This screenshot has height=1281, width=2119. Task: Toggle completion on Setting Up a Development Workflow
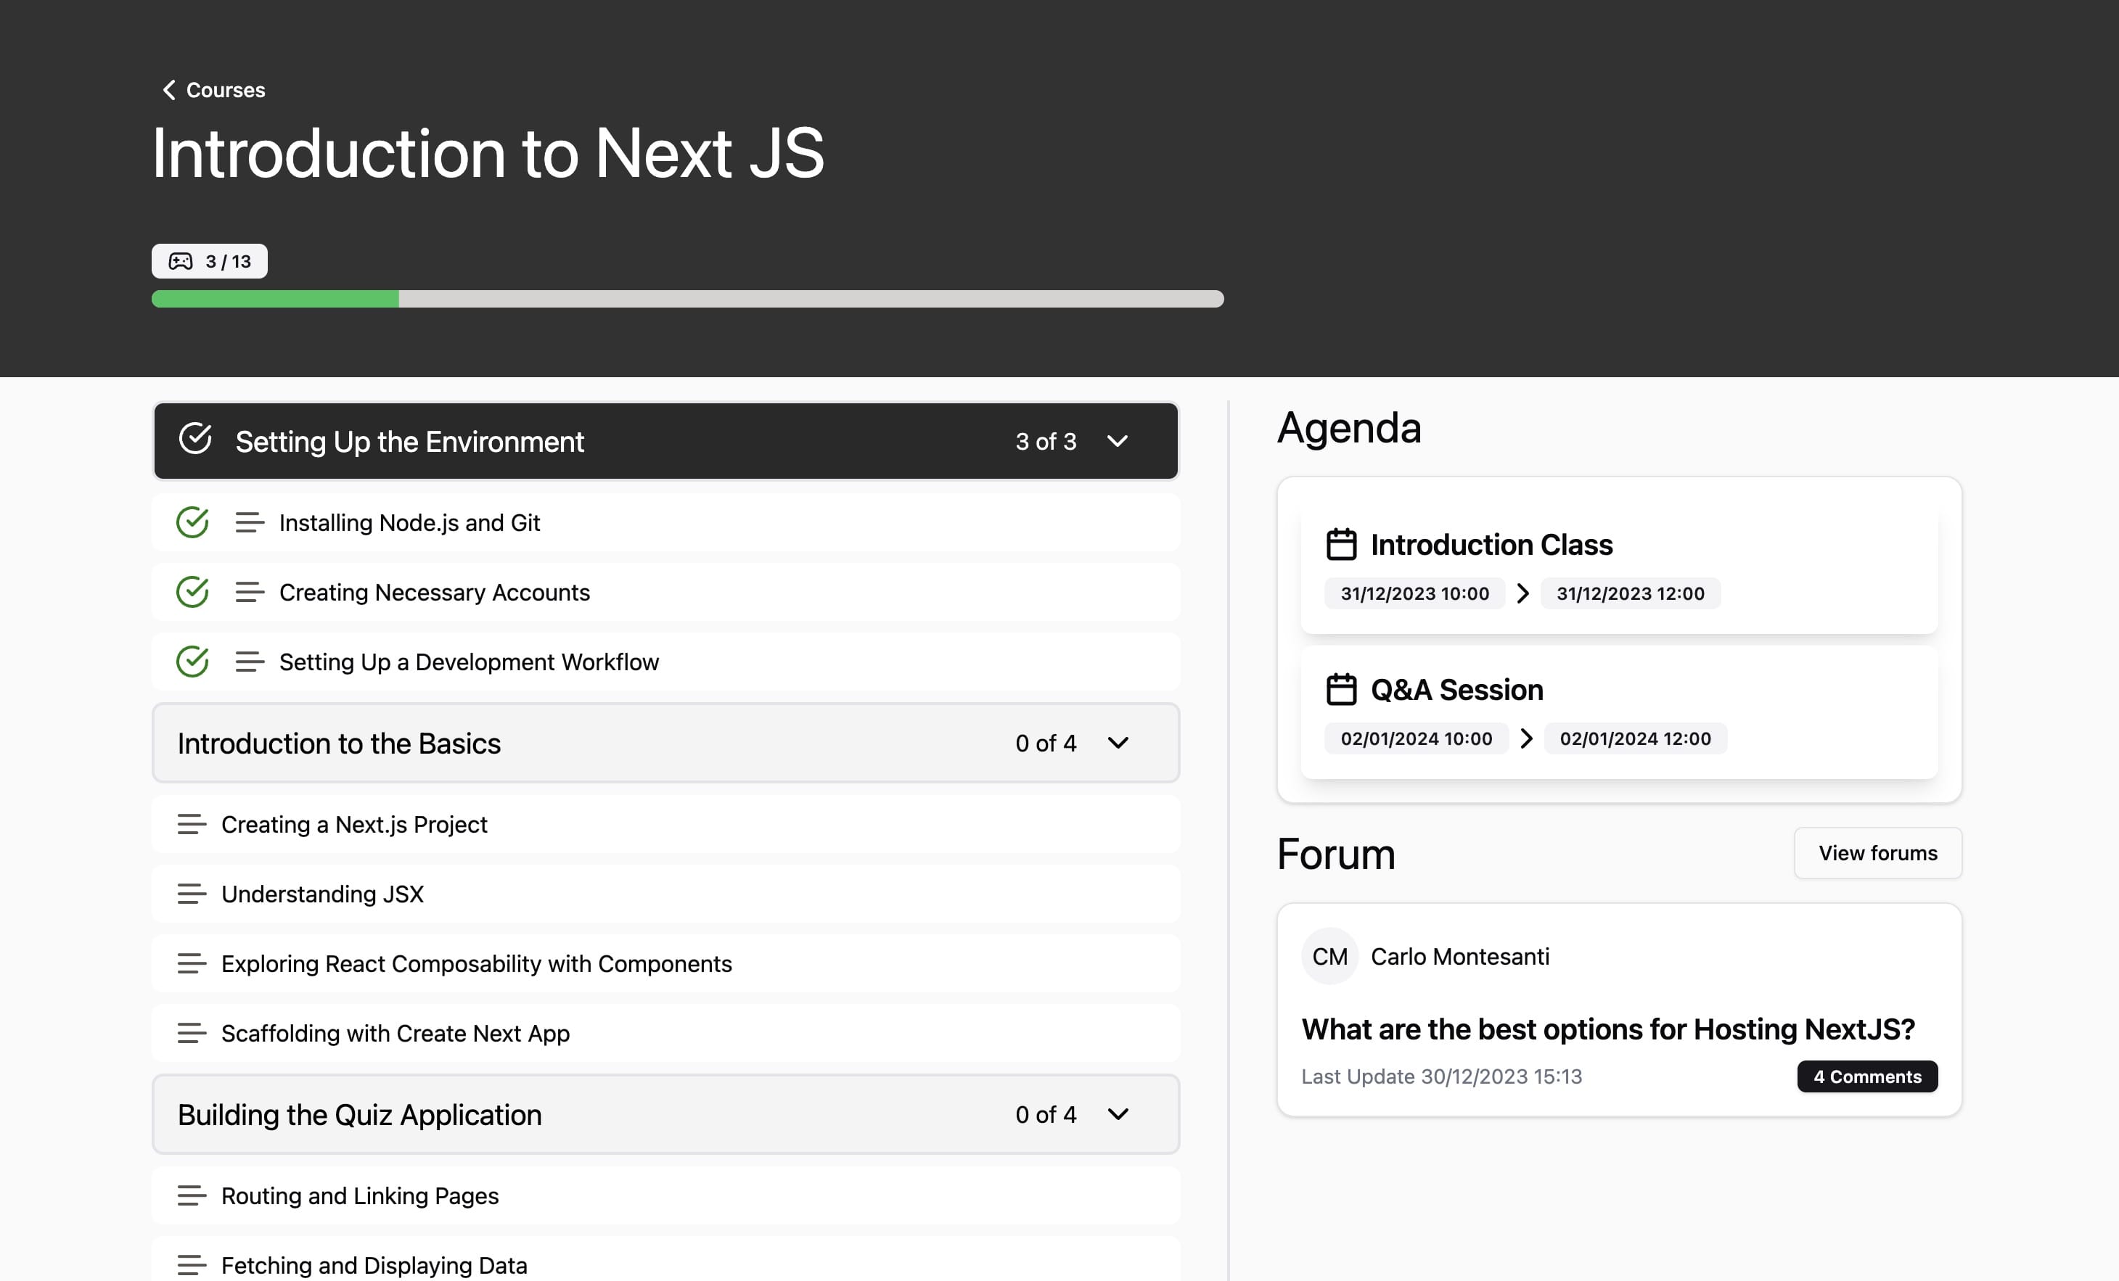[x=192, y=662]
